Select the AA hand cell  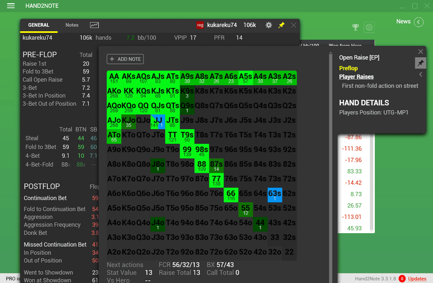click(114, 78)
